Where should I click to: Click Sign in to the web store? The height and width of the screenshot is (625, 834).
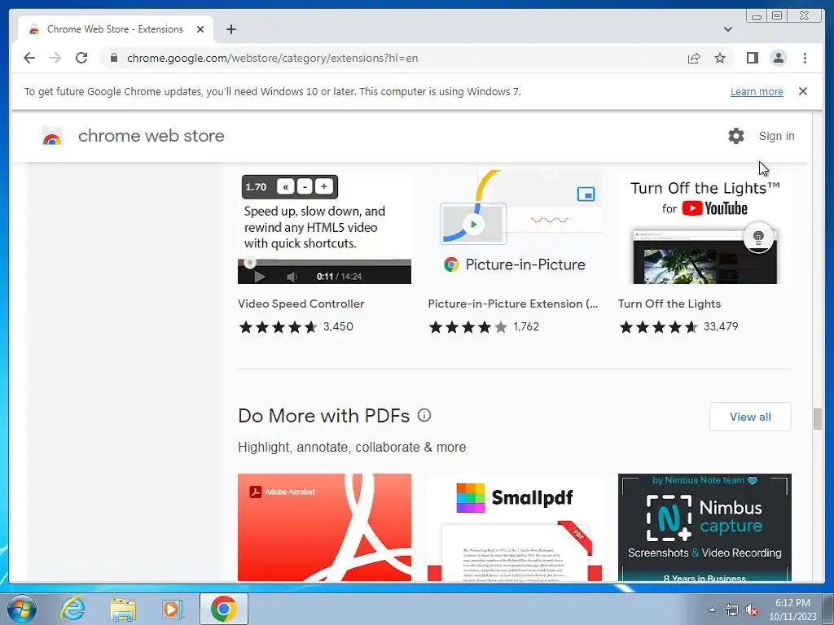click(x=776, y=136)
